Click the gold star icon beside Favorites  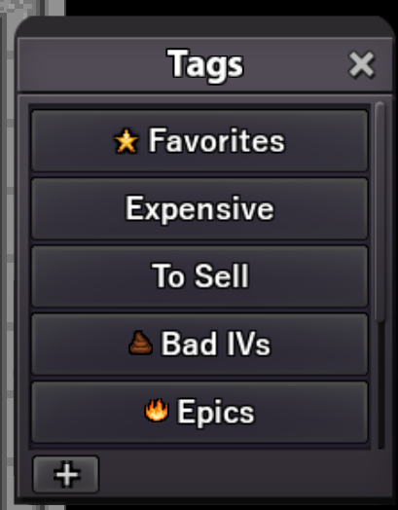click(127, 141)
